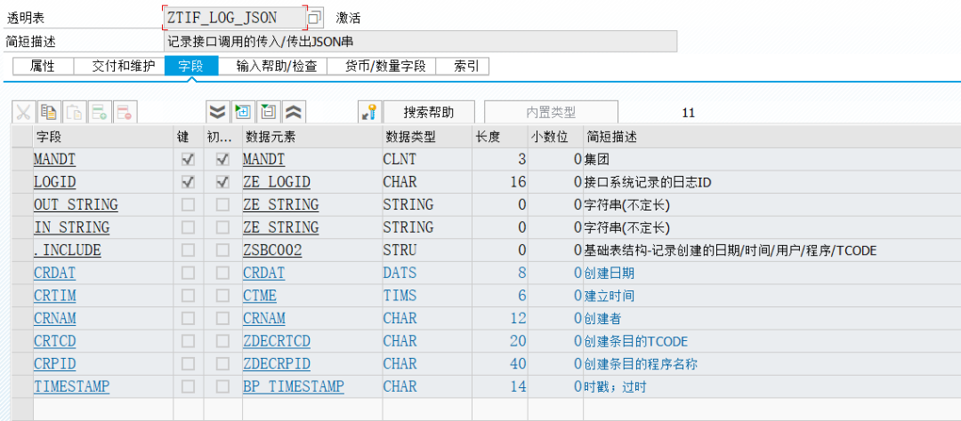This screenshot has height=421, width=961.
Task: Click the Delete Row icon
Action: click(x=125, y=112)
